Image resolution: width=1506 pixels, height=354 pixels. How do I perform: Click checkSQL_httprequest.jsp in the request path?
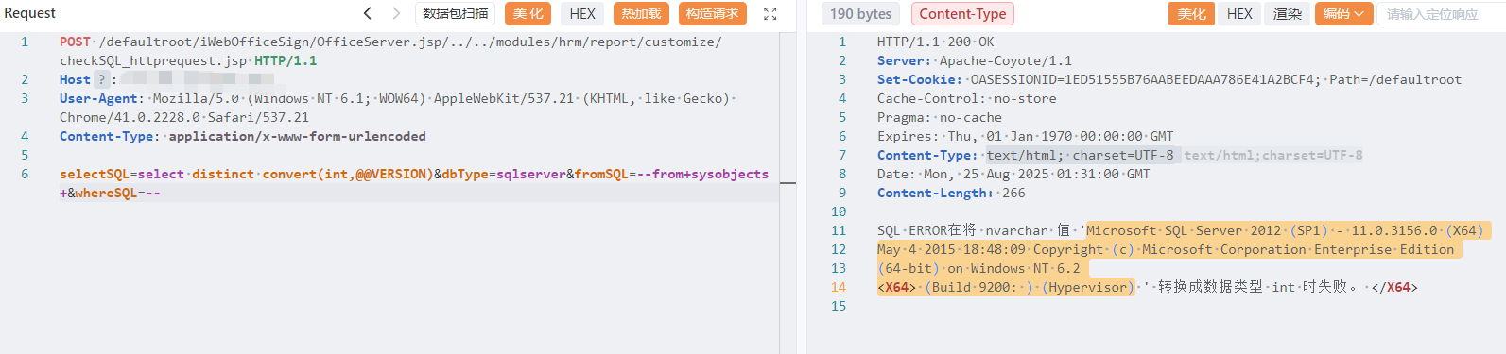click(153, 60)
